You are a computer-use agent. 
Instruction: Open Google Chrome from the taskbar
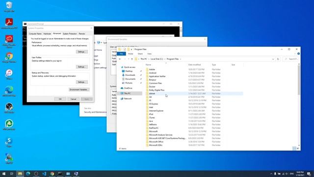coord(52,174)
